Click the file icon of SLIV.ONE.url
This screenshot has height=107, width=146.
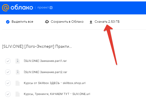click(x=18, y=94)
